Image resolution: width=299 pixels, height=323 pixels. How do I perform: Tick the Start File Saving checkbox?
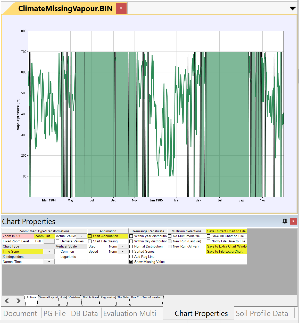[90, 241]
